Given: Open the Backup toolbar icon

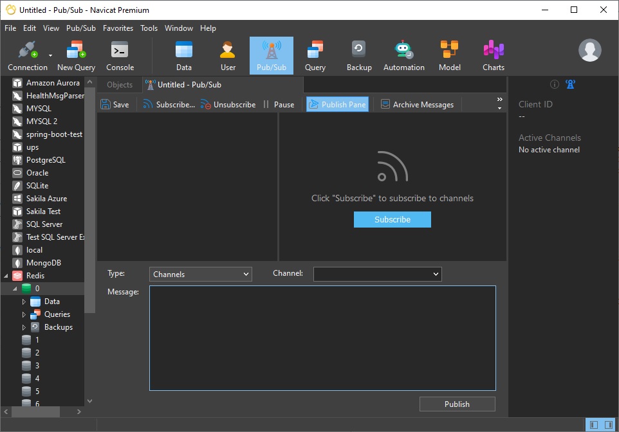Looking at the screenshot, I should (359, 56).
